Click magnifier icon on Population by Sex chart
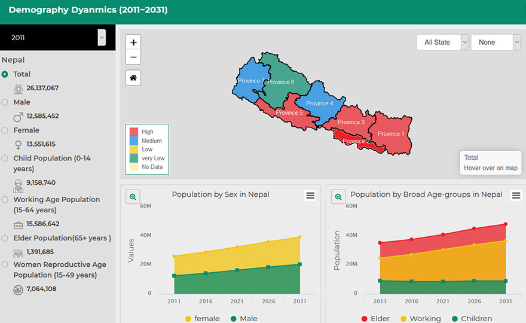Image resolution: width=526 pixels, height=323 pixels. 133,197
